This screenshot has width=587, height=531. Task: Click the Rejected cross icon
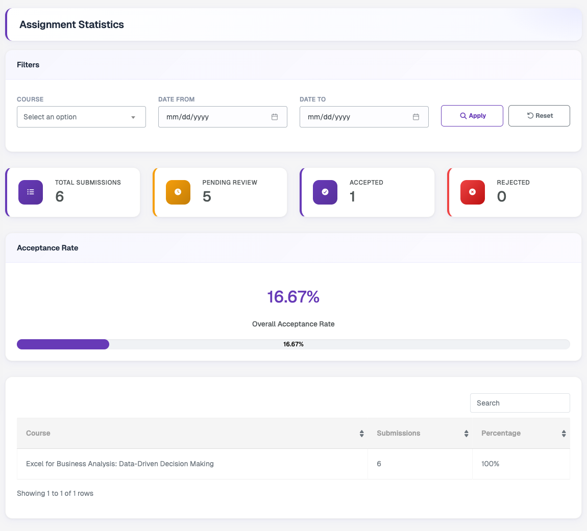[x=473, y=192]
